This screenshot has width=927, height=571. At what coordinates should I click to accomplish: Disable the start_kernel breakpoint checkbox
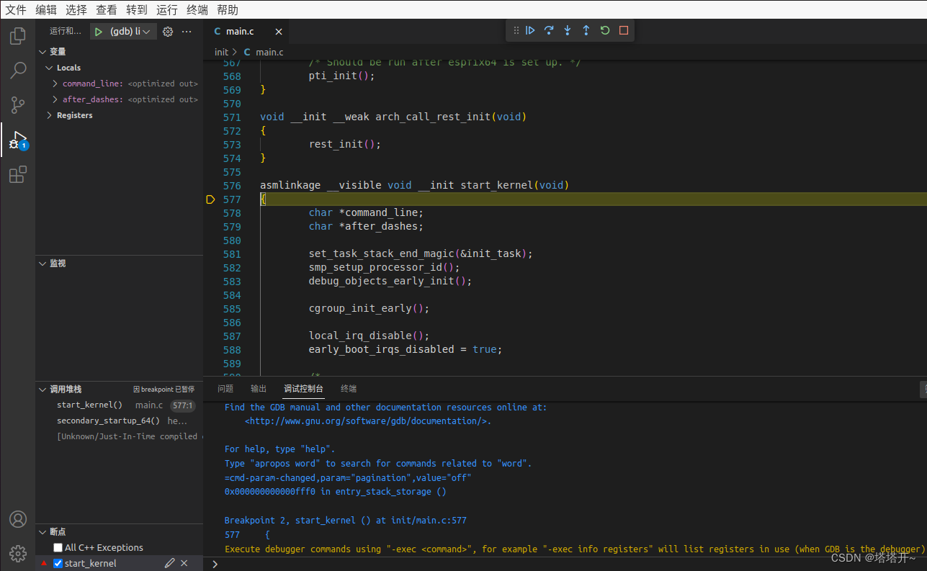[x=58, y=562]
